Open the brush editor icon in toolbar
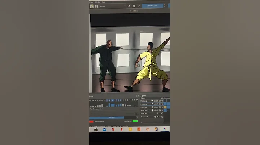 [x=91, y=6]
